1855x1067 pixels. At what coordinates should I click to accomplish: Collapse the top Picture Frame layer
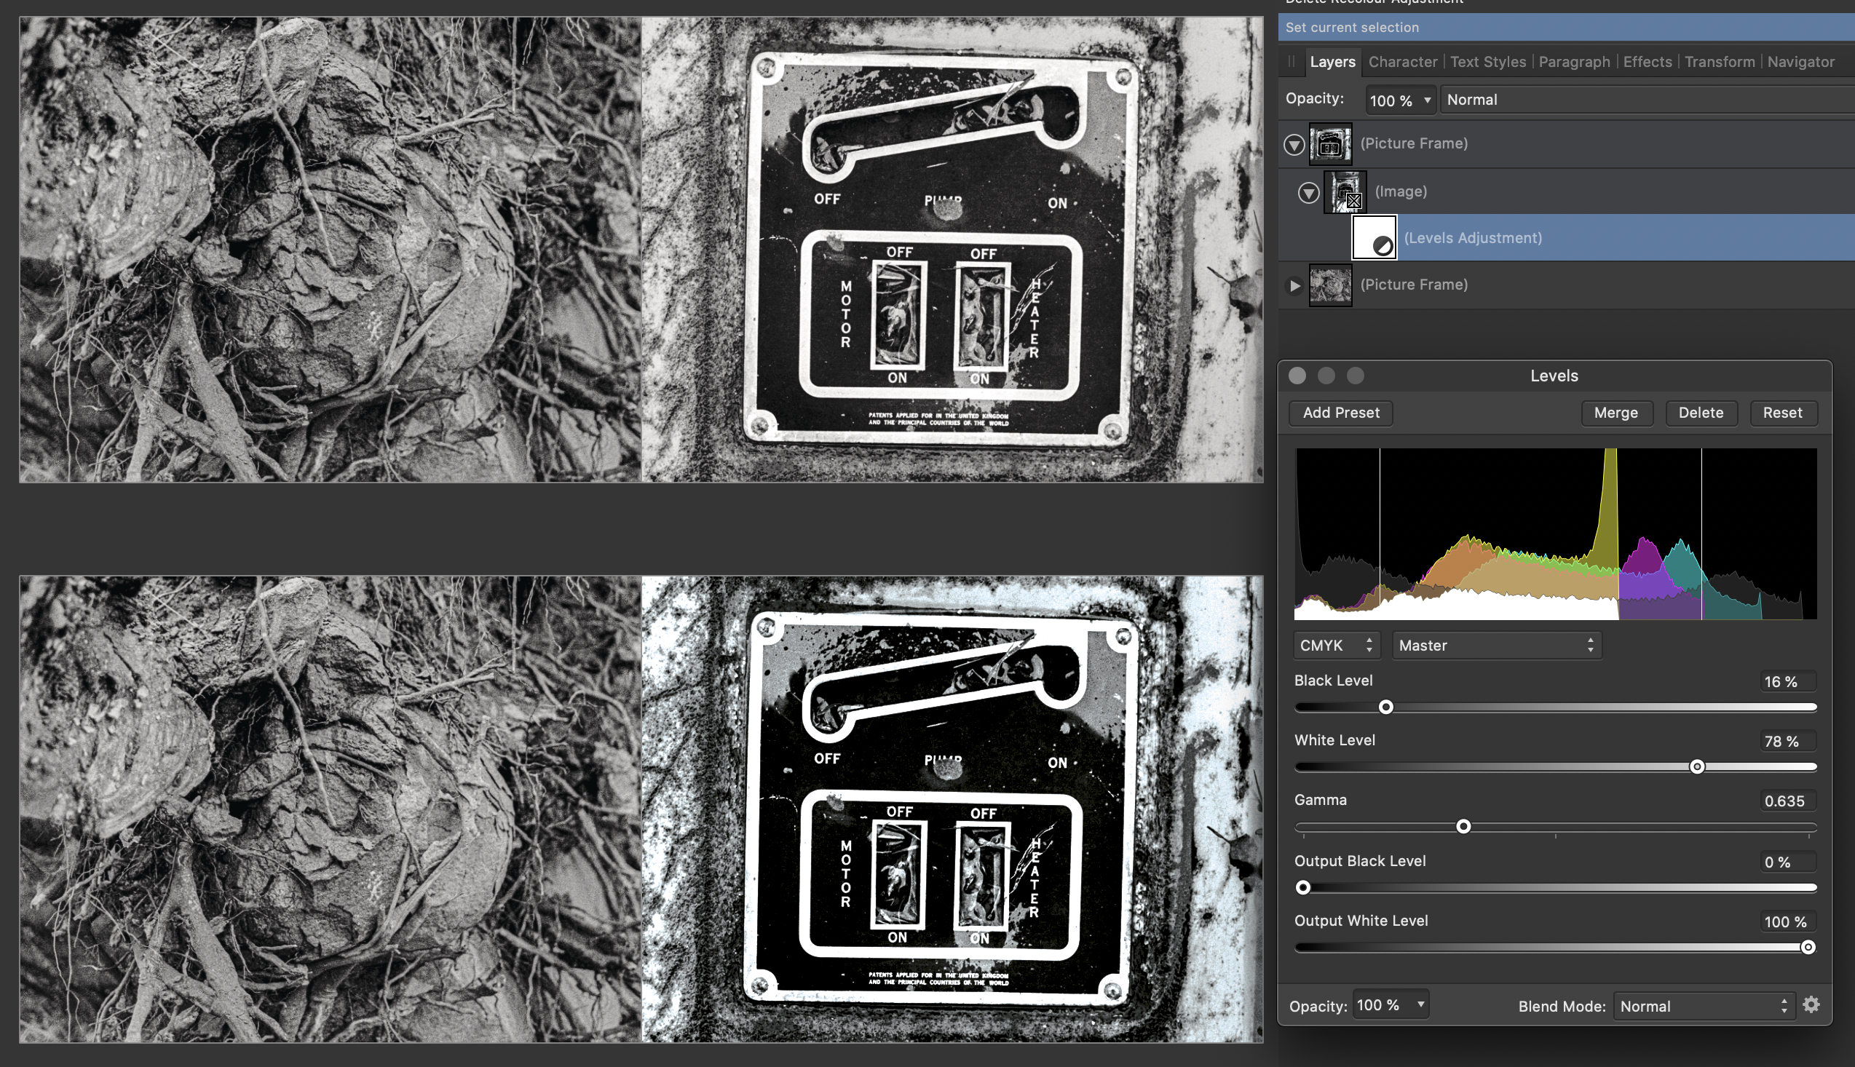[1294, 144]
